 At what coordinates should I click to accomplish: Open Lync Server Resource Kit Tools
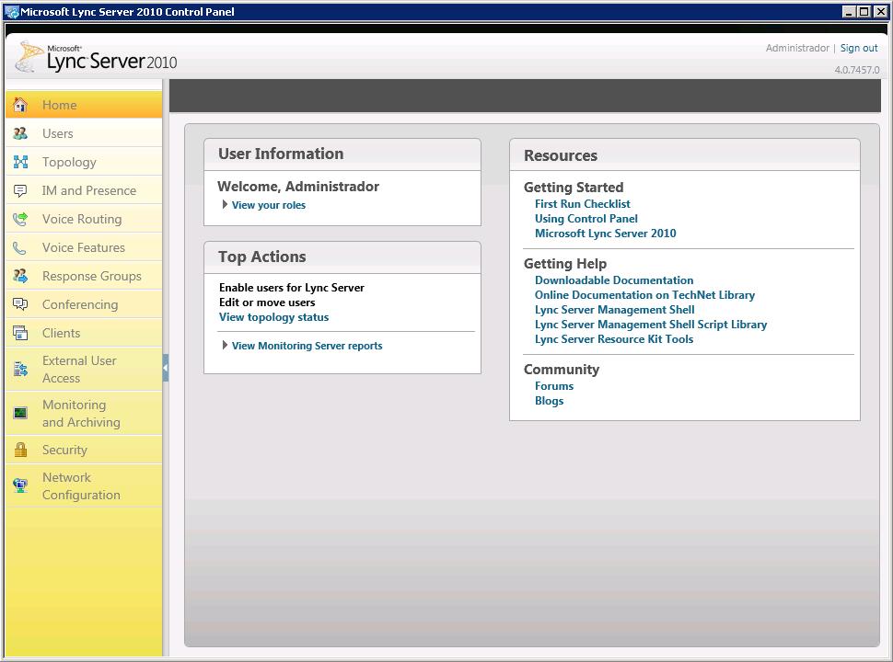pos(613,339)
